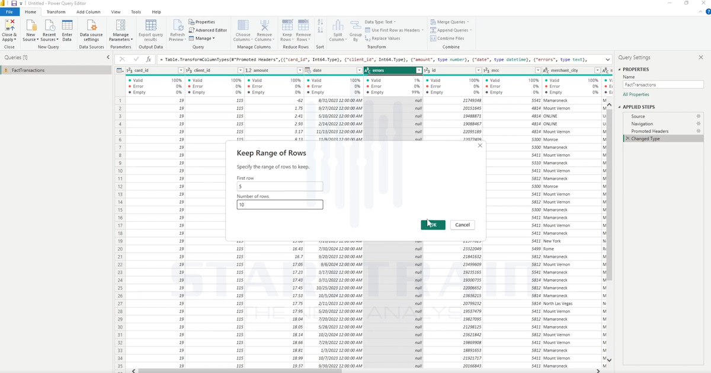
Task: Click the Replace Values button
Action: coord(383,39)
